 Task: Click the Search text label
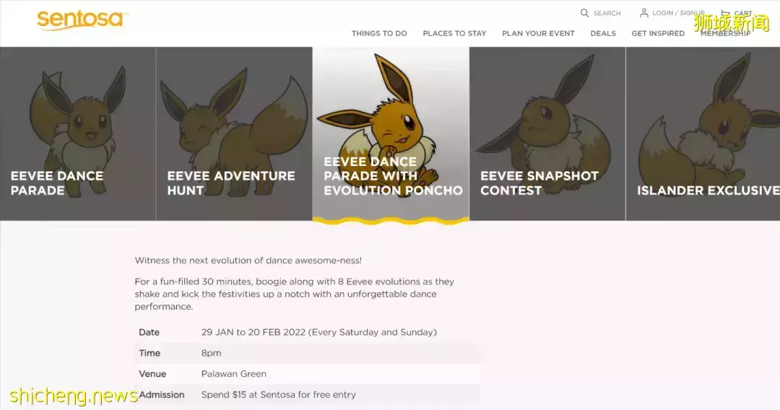coord(607,13)
